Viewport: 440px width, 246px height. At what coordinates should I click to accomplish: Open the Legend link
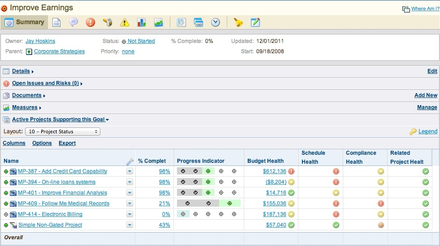click(427, 131)
